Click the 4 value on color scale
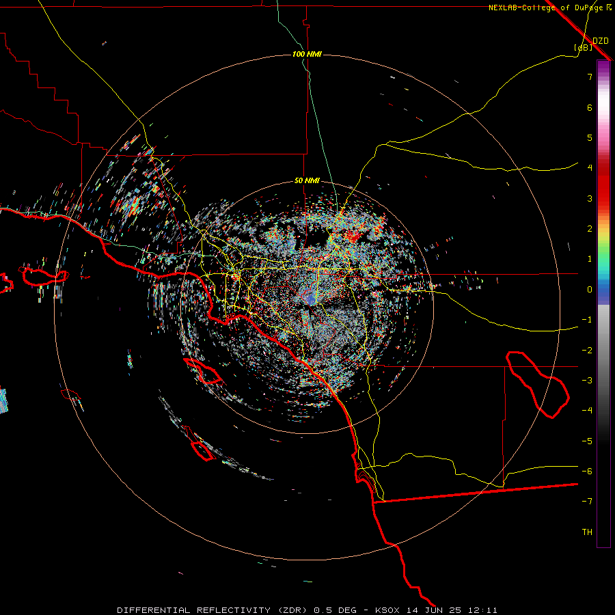The width and height of the screenshot is (615, 615). tap(590, 168)
